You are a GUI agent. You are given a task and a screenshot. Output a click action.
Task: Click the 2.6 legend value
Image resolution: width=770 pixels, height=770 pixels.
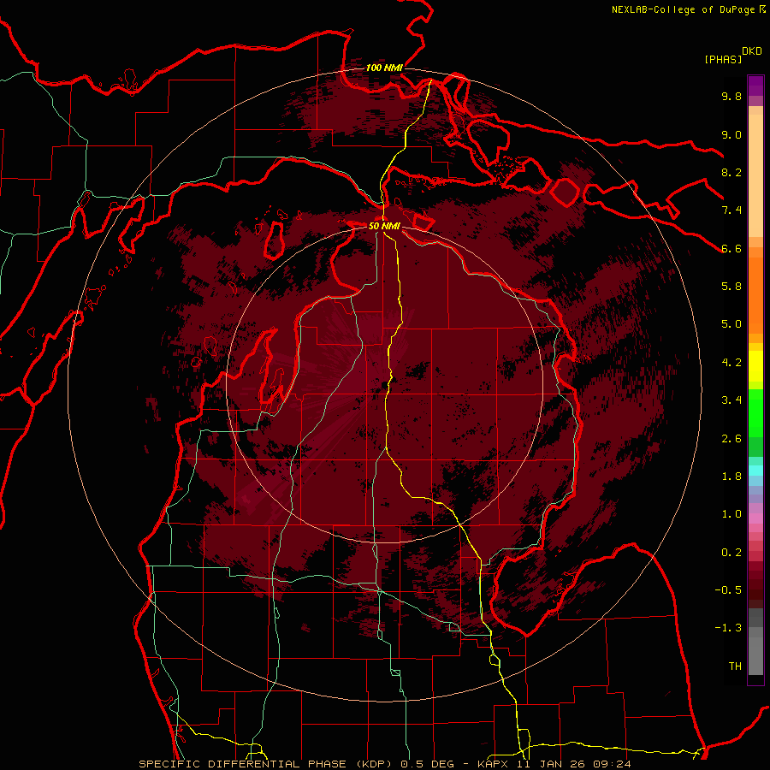pos(731,439)
